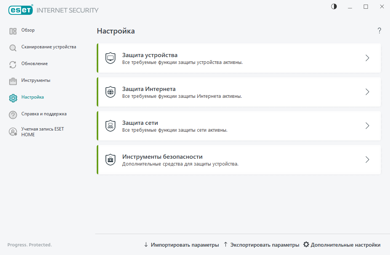Click the shield toolbox icon of Инструменты безопасности
This screenshot has height=255, width=390.
coord(110,159)
